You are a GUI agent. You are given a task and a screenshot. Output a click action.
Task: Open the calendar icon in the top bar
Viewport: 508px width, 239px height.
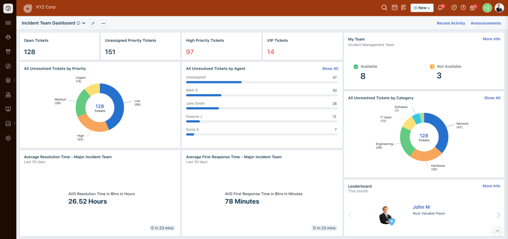coord(394,7)
